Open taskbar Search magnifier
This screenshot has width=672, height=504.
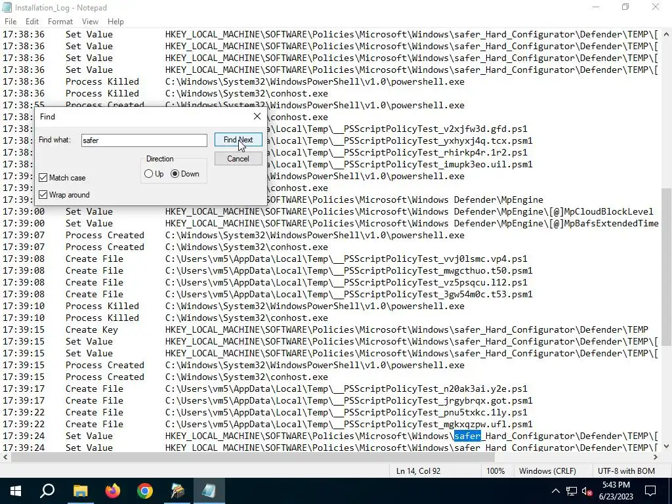pos(47,491)
